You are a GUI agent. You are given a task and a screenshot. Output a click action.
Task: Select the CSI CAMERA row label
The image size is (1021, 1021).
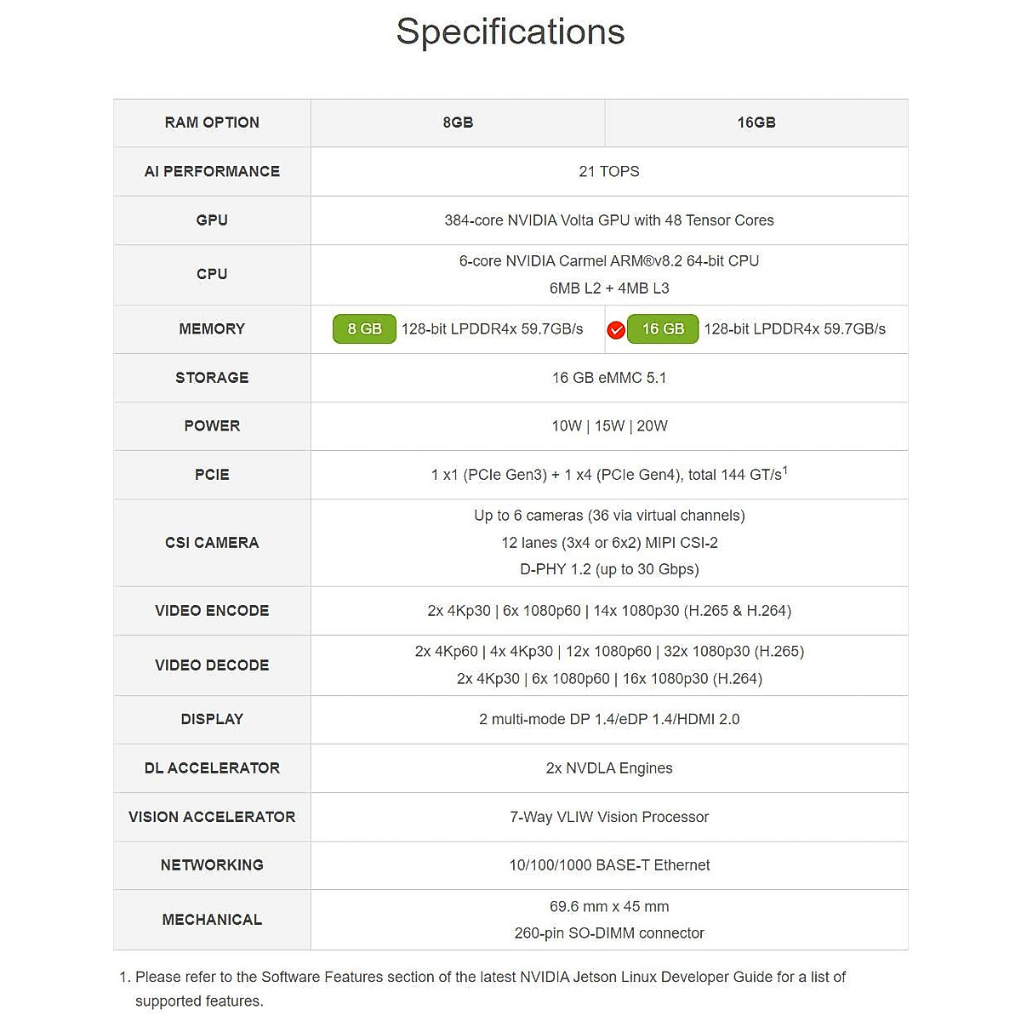212,543
